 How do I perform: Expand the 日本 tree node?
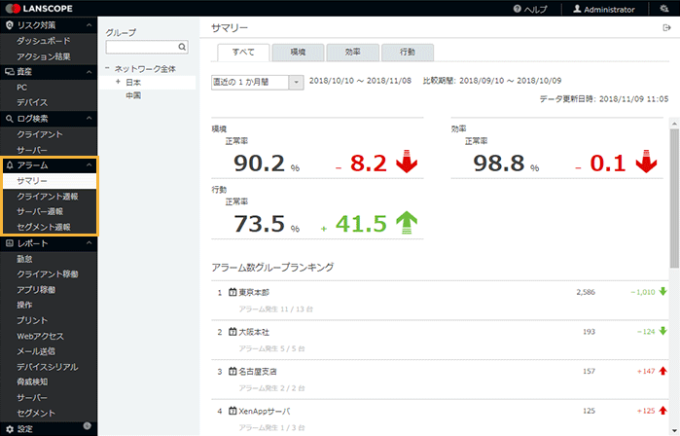(x=118, y=83)
